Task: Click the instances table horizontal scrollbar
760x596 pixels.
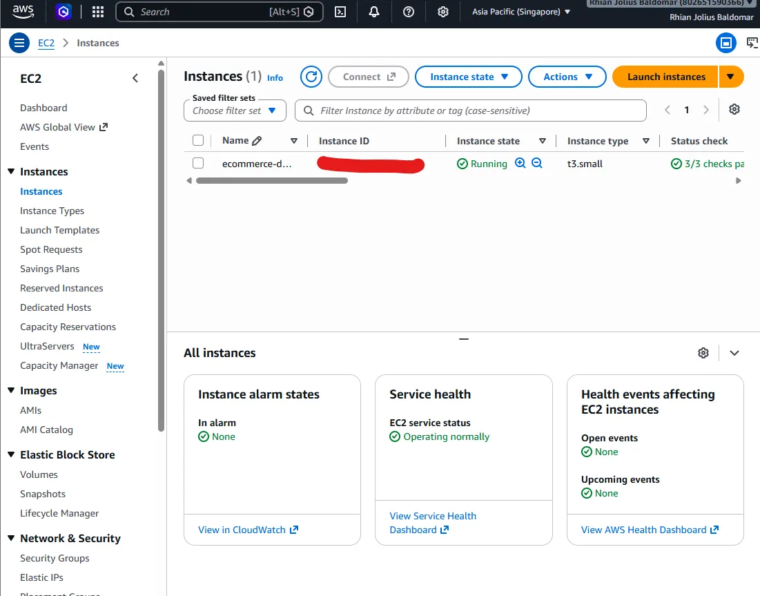Action: (x=272, y=181)
